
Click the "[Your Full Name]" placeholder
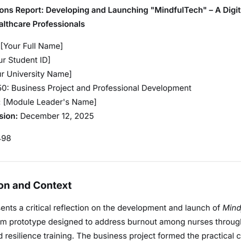32,46
